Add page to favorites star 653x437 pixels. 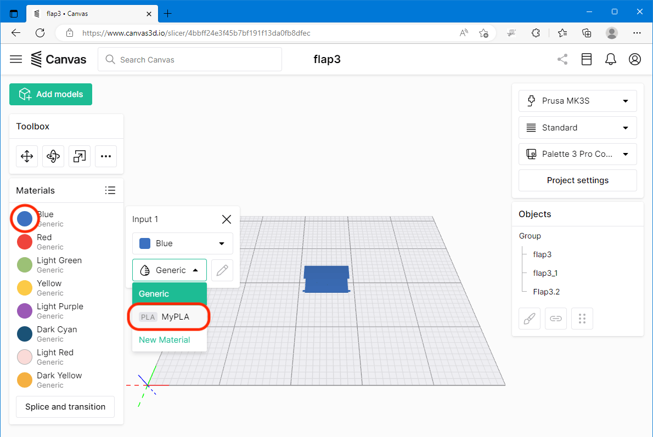point(483,33)
